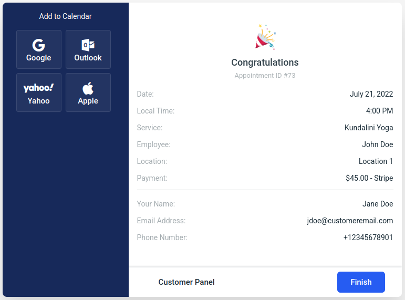Click the jdoe@customeremail.com email address
405x300 pixels.
click(350, 221)
